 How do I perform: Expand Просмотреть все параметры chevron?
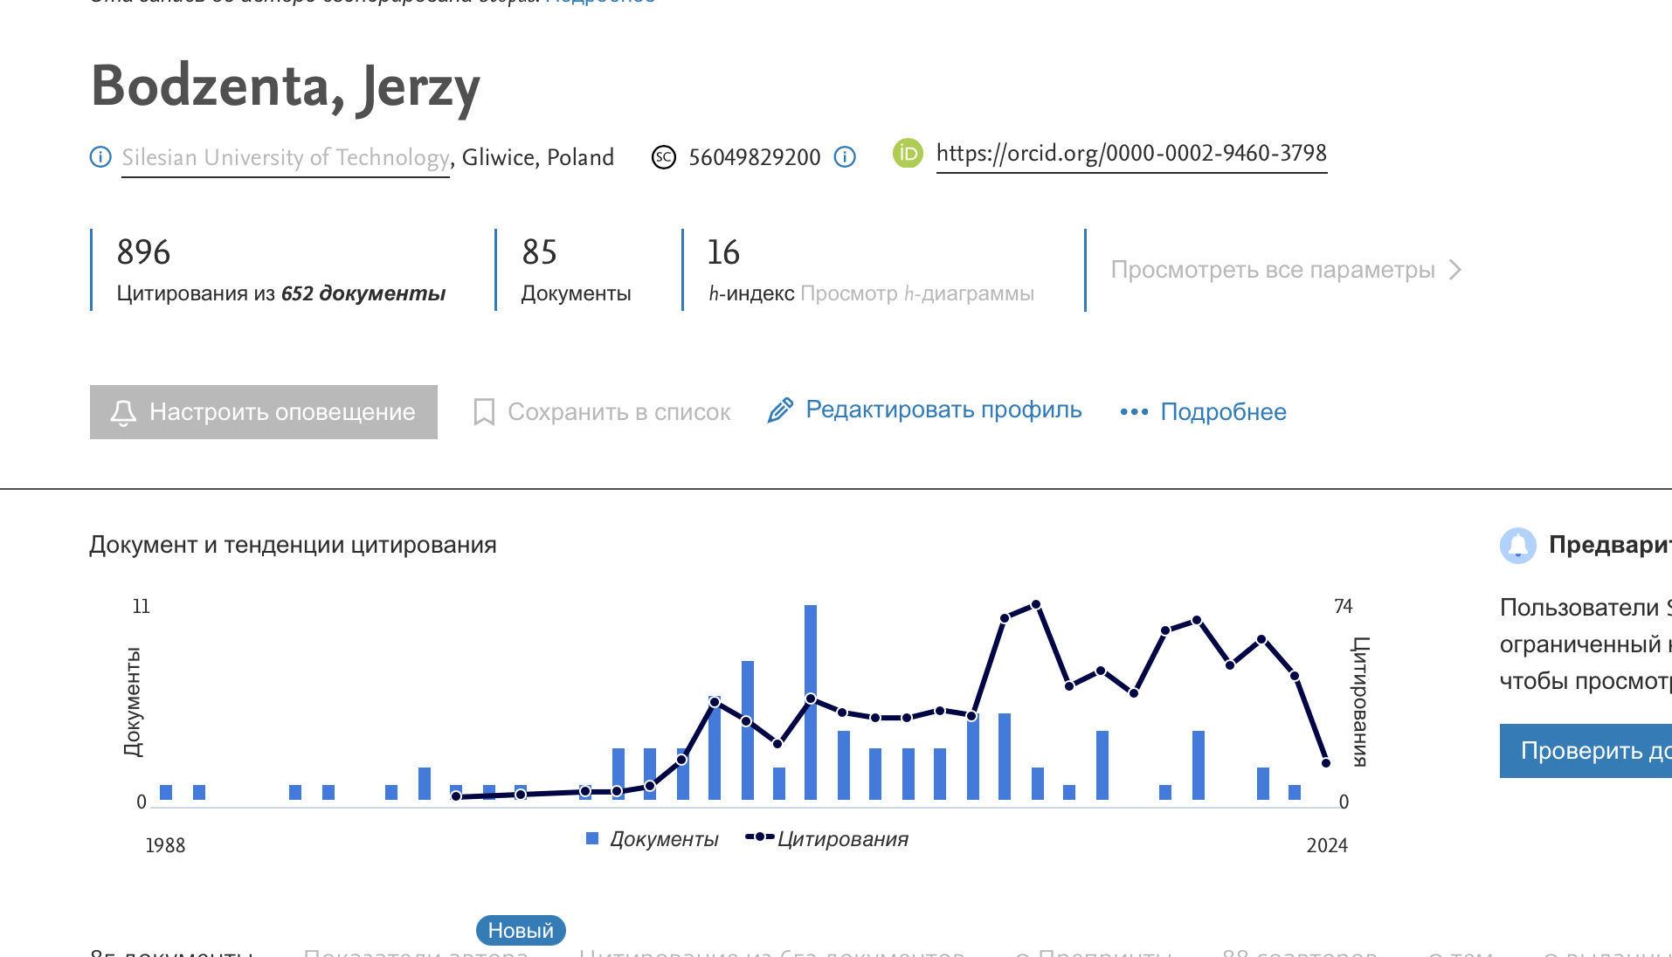(x=1455, y=270)
